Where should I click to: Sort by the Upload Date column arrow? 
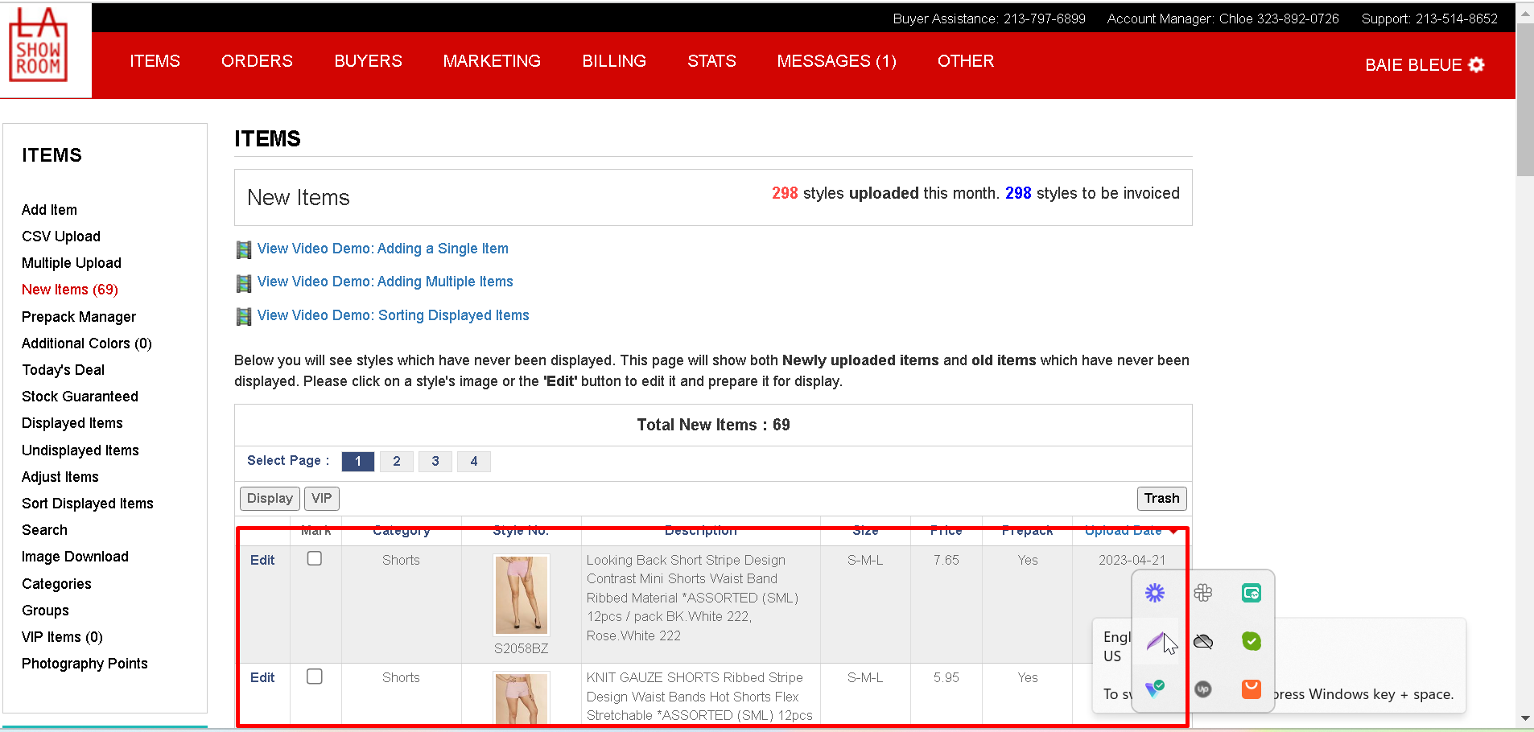click(1174, 531)
